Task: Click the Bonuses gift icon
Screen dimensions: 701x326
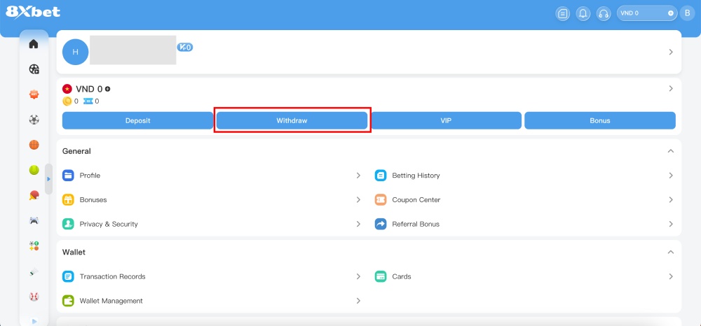Action: pyautogui.click(x=68, y=200)
